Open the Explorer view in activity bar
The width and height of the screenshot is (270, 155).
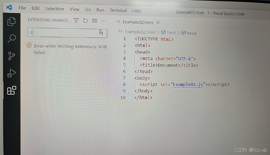[x=12, y=21]
